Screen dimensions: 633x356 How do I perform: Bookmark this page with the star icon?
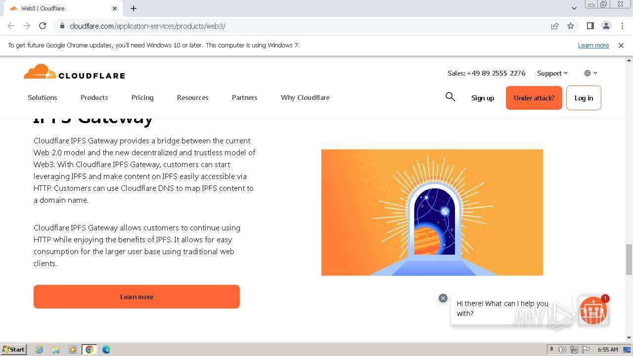pyautogui.click(x=571, y=26)
